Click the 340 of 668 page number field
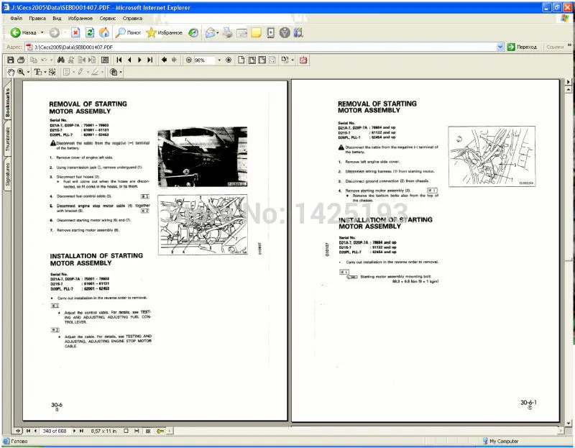The width and height of the screenshot is (575, 448). pyautogui.click(x=55, y=431)
